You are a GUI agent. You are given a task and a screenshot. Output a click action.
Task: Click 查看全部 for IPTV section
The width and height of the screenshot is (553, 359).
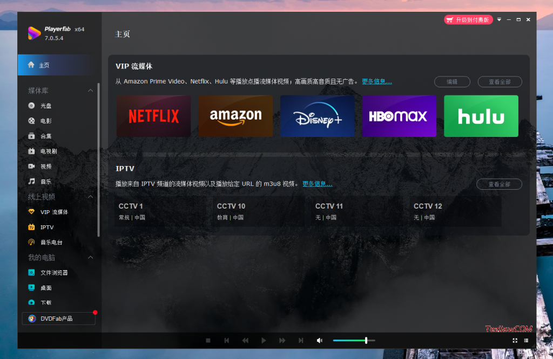[x=499, y=184]
